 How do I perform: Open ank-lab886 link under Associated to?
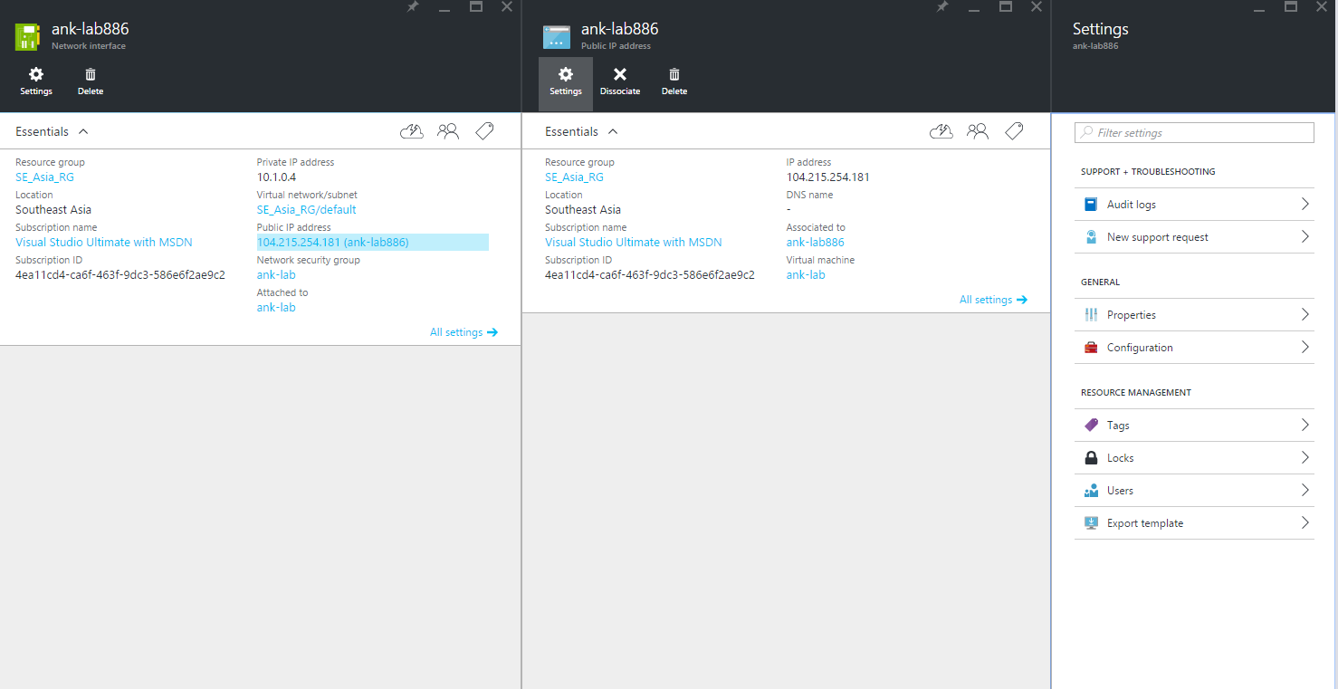click(816, 243)
